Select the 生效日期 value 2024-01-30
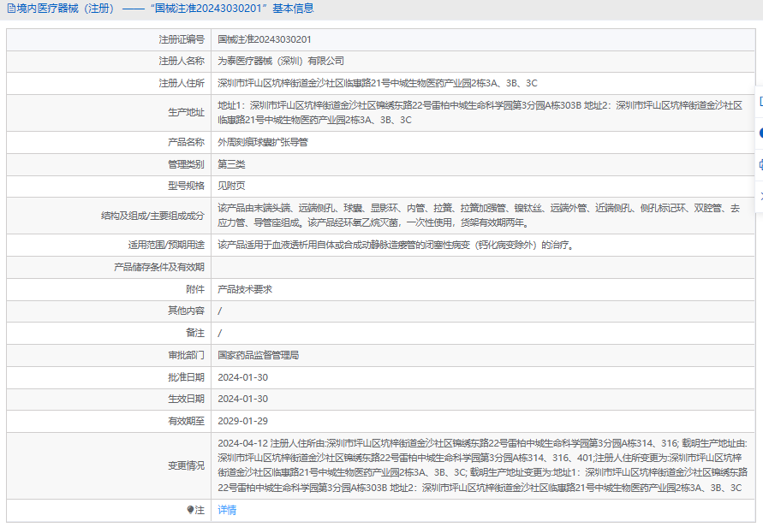The width and height of the screenshot is (763, 527). click(x=243, y=399)
